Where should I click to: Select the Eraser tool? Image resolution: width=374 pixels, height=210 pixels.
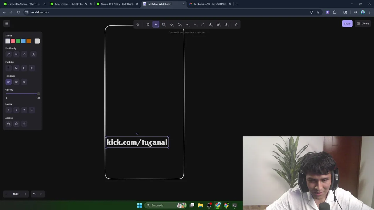pos(226,24)
